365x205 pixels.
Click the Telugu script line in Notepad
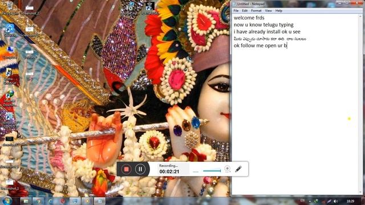[270, 39]
